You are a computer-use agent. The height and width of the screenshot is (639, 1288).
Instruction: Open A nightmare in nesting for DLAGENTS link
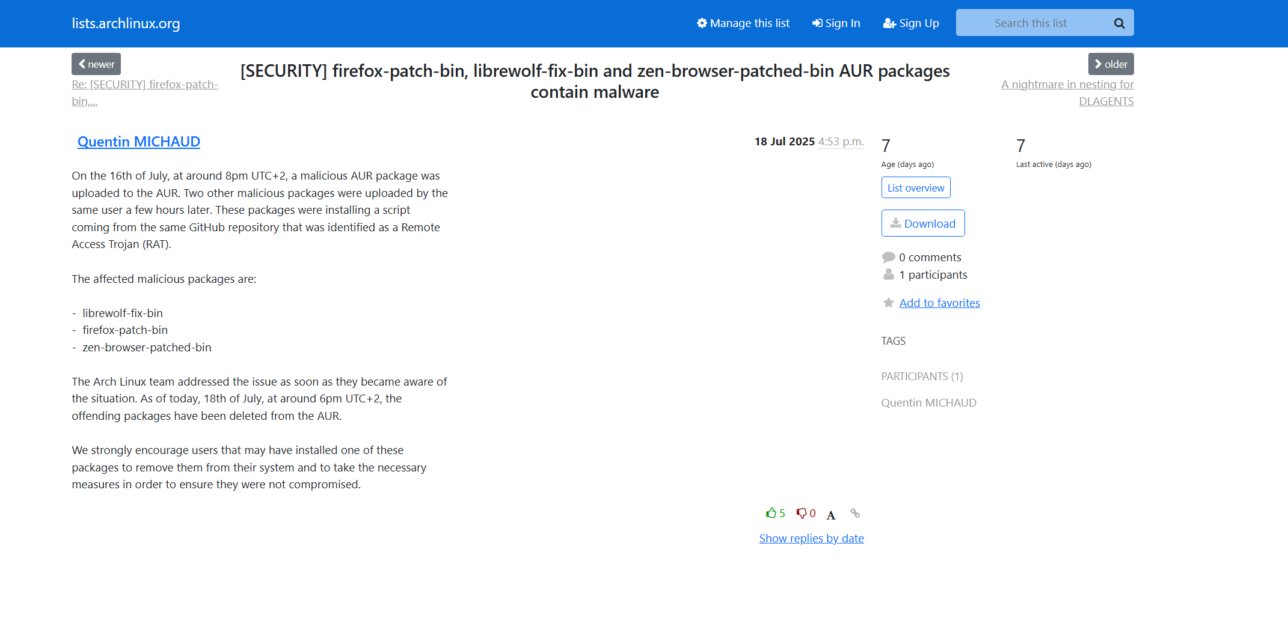1067,92
